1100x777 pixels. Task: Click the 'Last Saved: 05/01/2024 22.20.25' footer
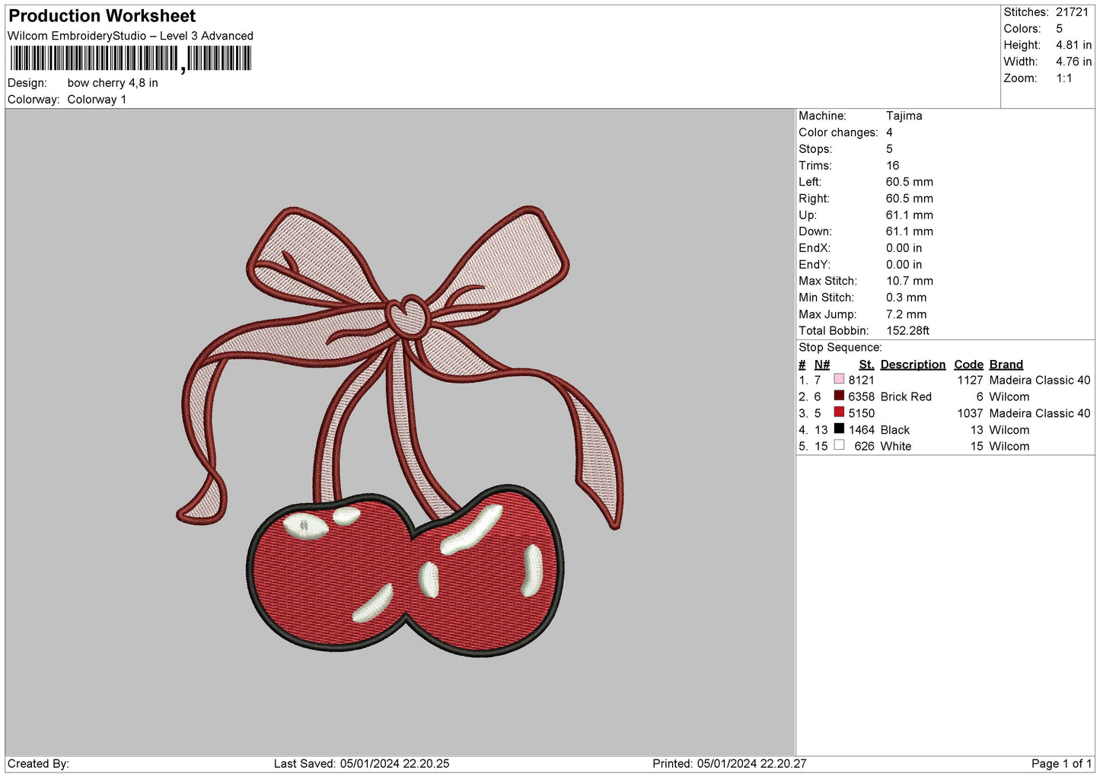[362, 764]
